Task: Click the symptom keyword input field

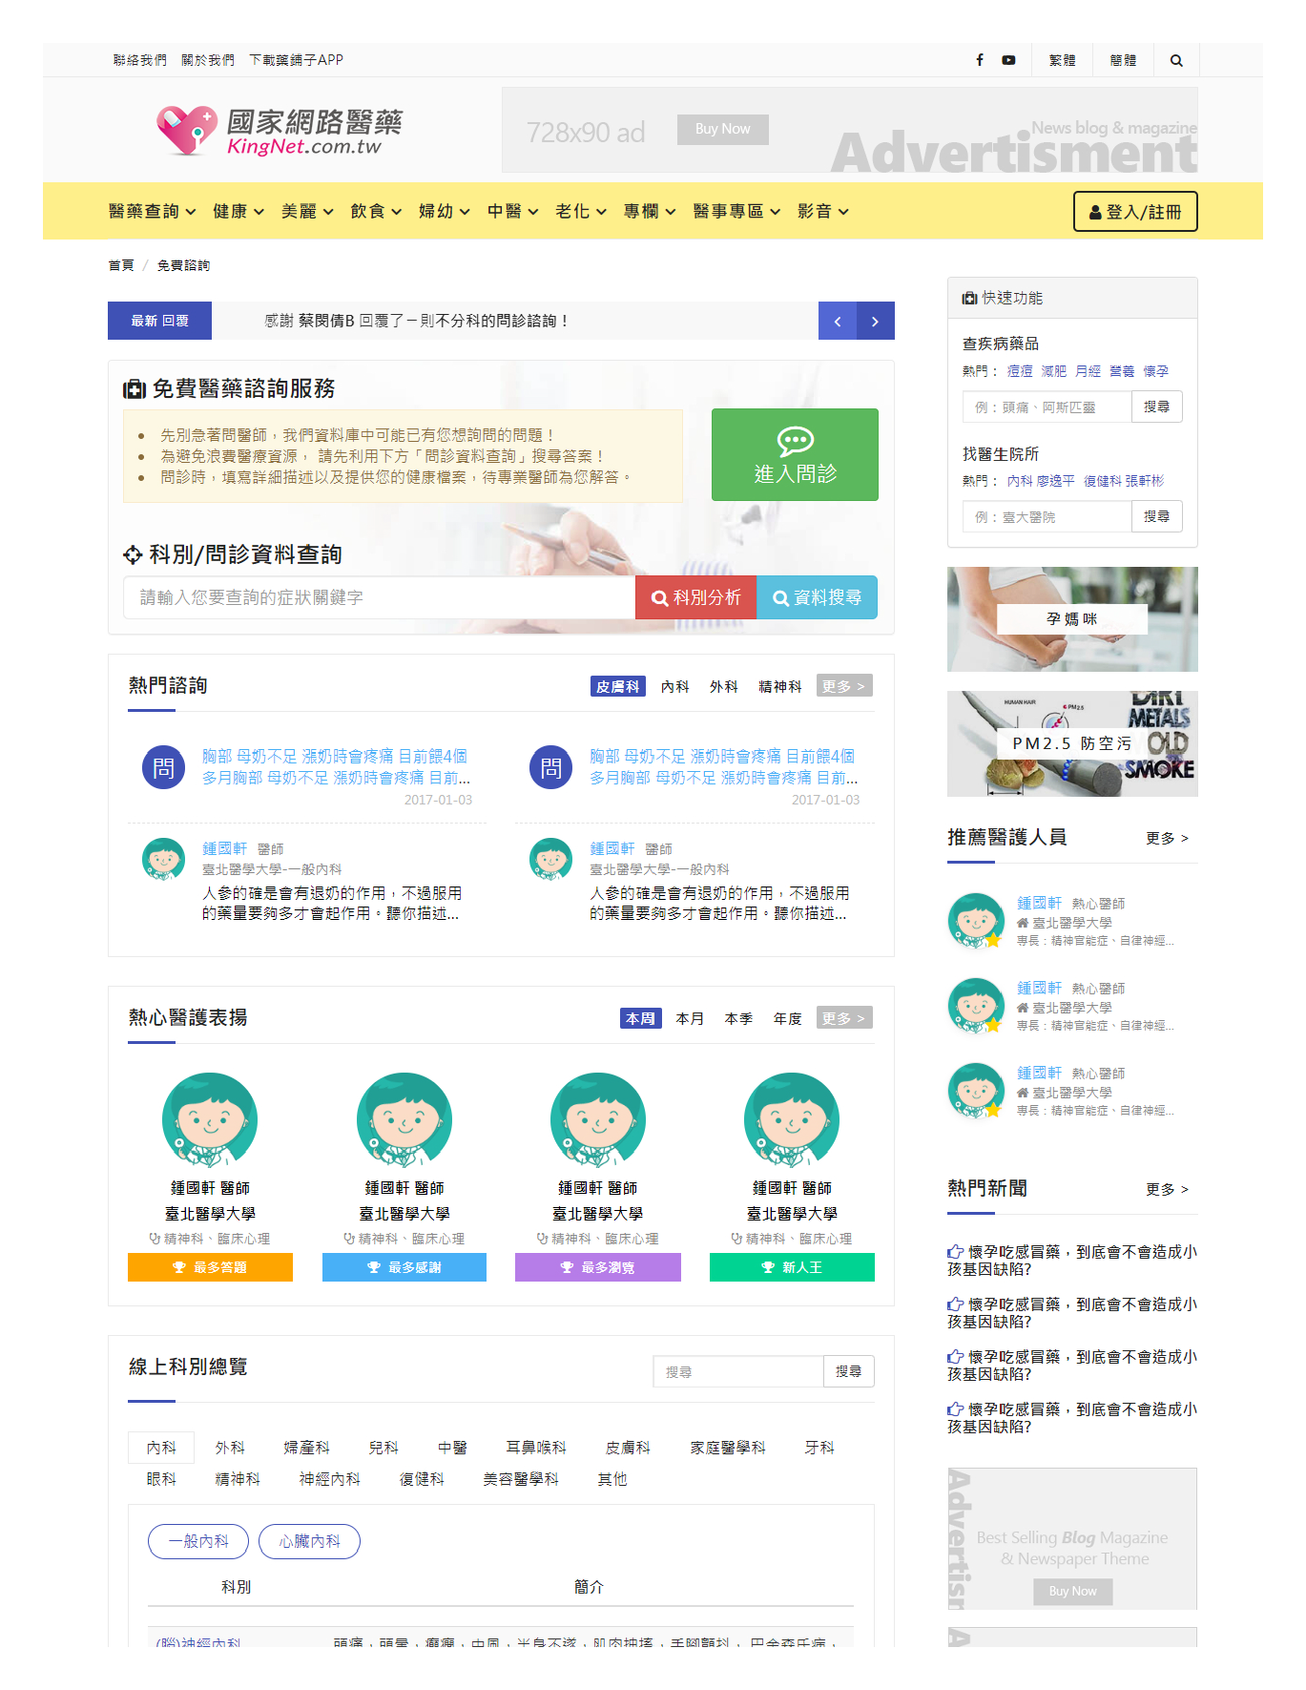Action: 379,597
